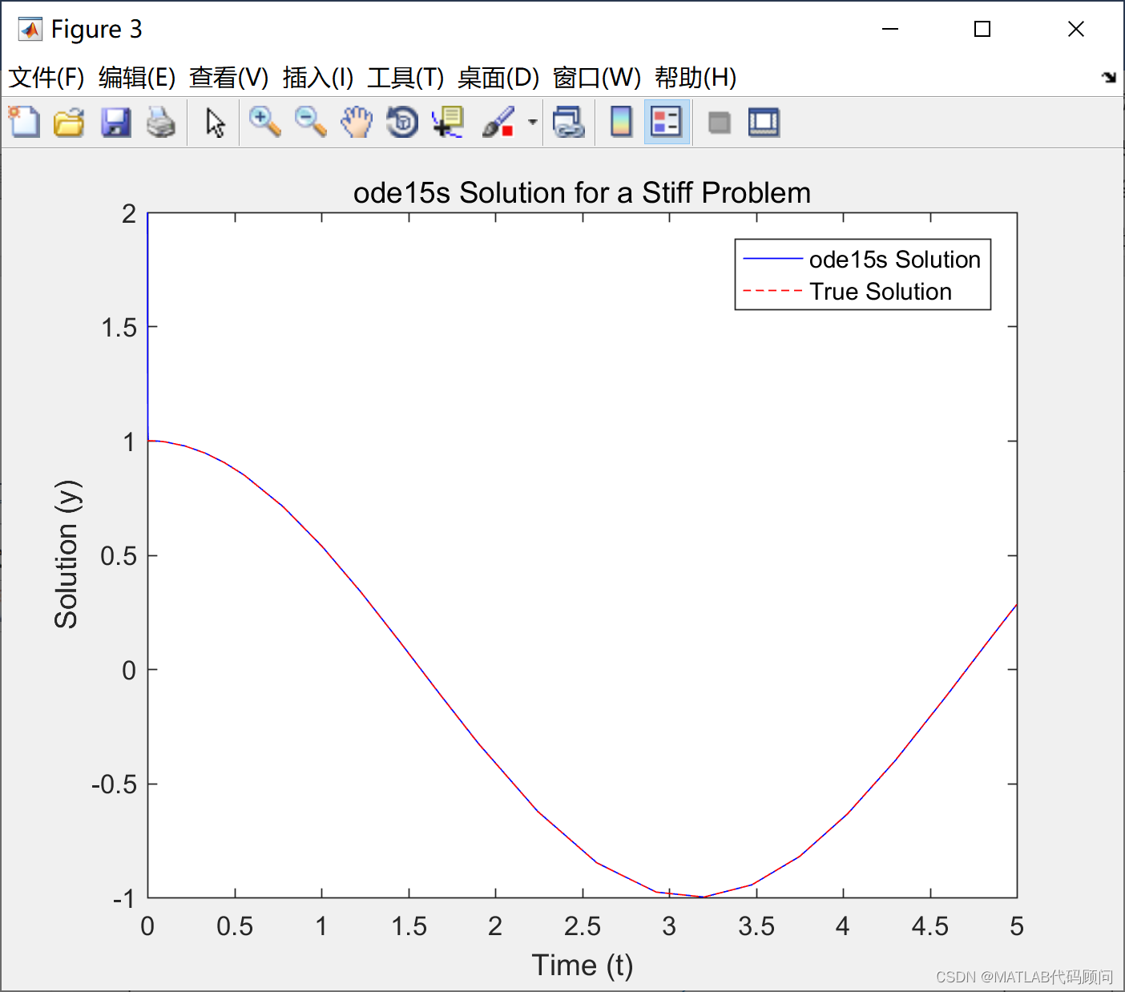Click the New Figure icon
The height and width of the screenshot is (992, 1125).
24,123
